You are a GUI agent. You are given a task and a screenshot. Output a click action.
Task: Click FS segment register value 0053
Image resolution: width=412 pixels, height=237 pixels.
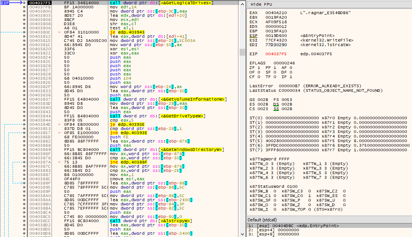[286, 100]
